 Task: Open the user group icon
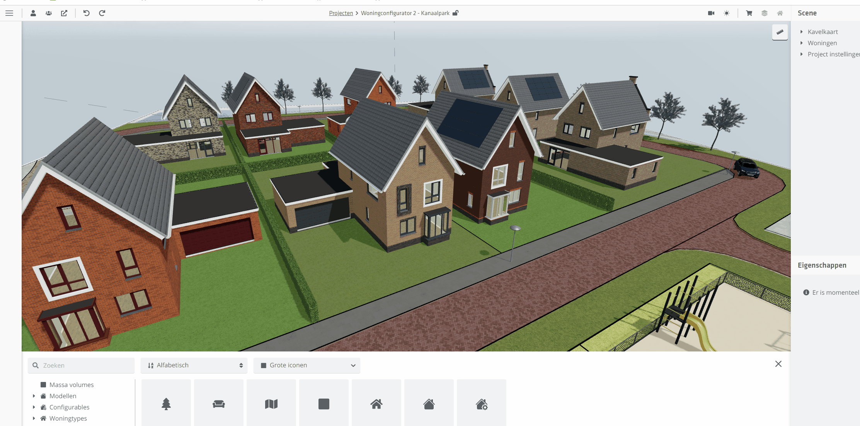(x=49, y=13)
